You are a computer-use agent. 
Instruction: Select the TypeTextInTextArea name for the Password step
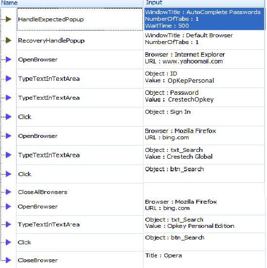(x=80, y=98)
